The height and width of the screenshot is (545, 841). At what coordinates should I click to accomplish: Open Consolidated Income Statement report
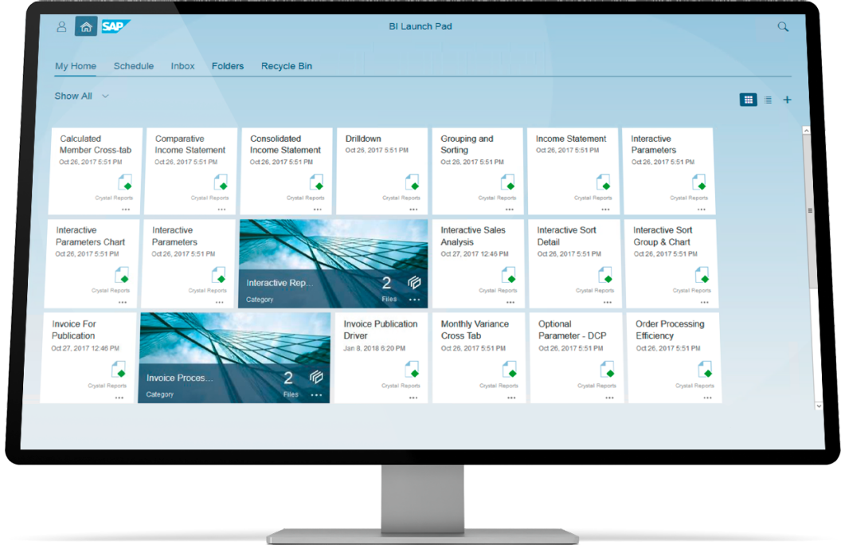click(x=287, y=171)
